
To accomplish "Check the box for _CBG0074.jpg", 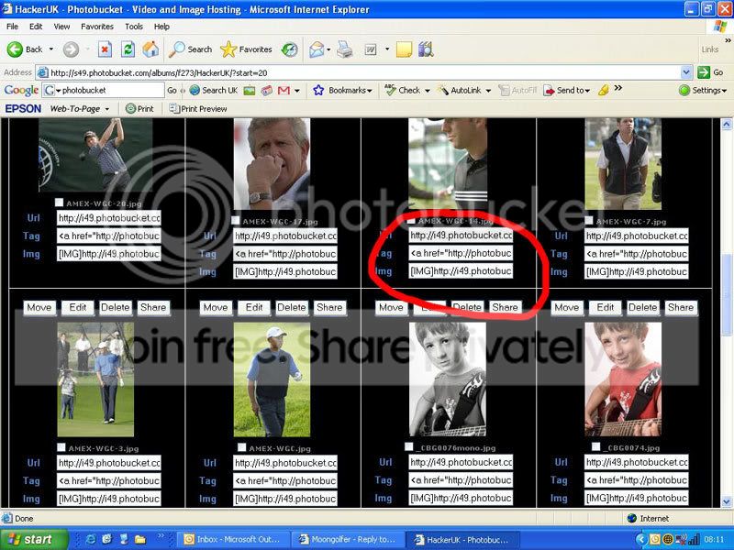I will click(597, 447).
